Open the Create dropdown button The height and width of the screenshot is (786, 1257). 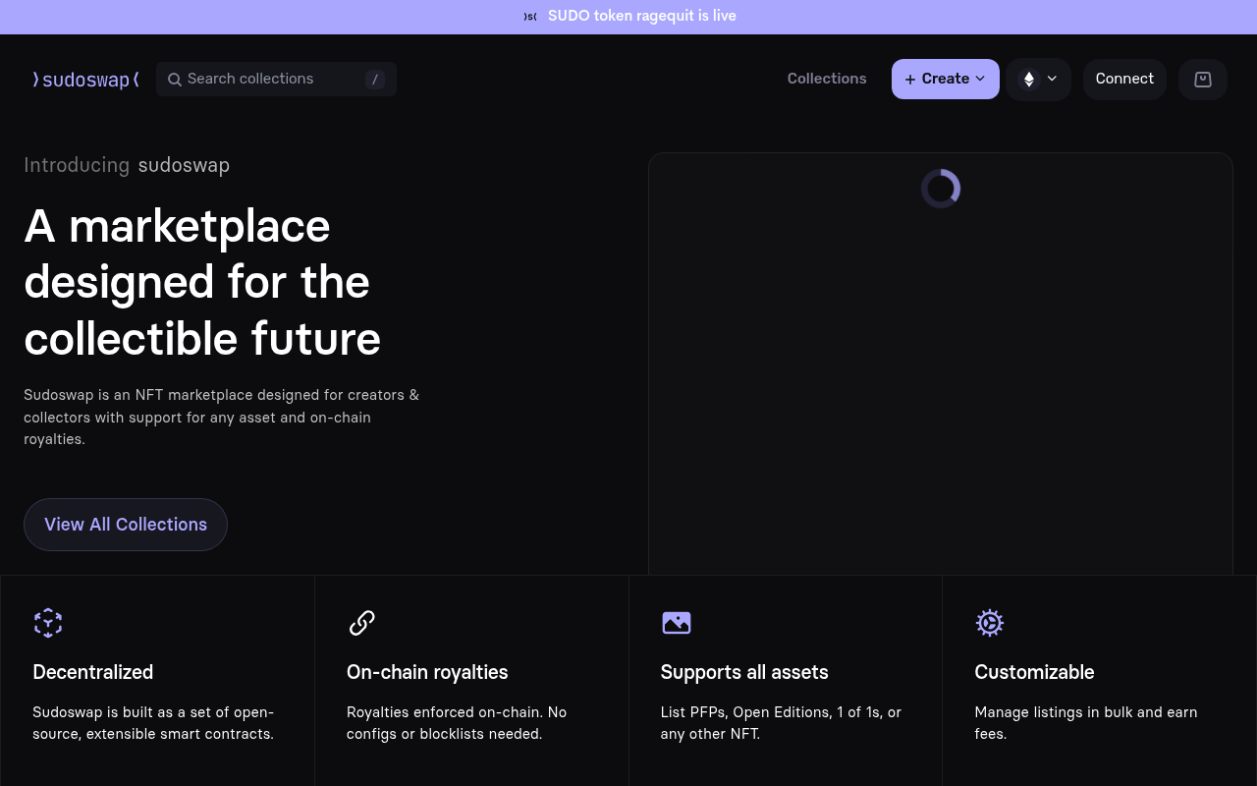click(946, 80)
